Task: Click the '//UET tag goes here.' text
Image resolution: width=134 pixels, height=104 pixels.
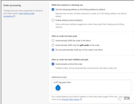Action: [62, 82]
